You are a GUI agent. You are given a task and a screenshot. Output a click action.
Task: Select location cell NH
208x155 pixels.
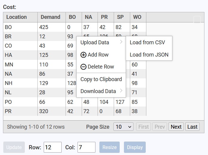(20, 83)
